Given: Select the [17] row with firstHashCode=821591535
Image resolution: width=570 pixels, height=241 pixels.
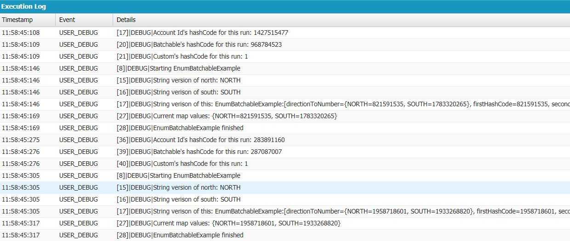Looking at the screenshot, I should click(285, 104).
